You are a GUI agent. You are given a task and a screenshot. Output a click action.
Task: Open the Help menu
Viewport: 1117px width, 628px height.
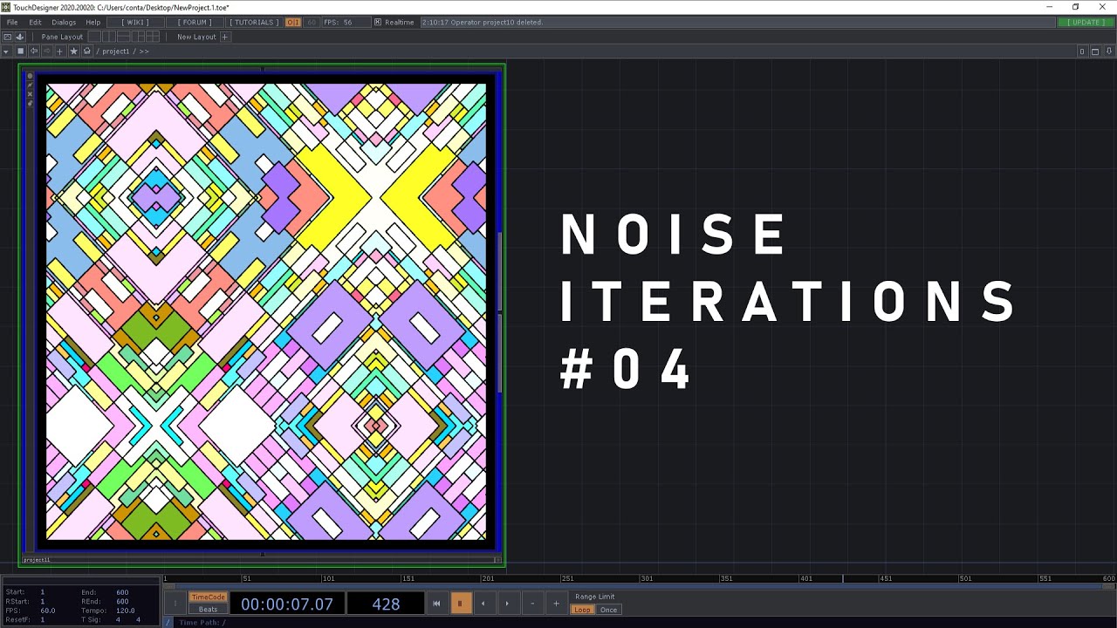(93, 22)
